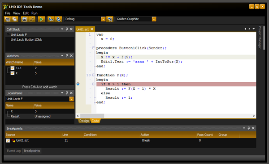Open the Golden Graphite theme dropdown
Viewport: 269px width, 164px height.
[x=154, y=19]
